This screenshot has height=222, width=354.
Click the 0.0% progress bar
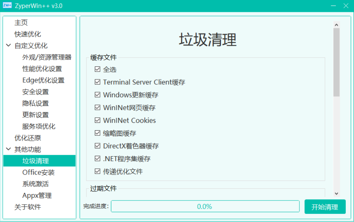(205, 206)
